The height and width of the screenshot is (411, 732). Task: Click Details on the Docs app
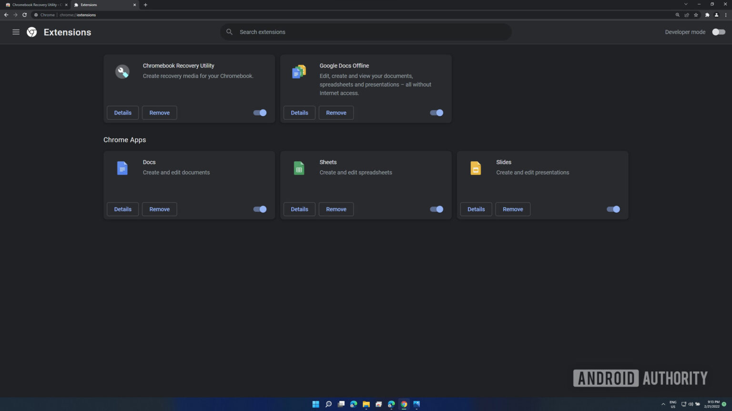122,209
